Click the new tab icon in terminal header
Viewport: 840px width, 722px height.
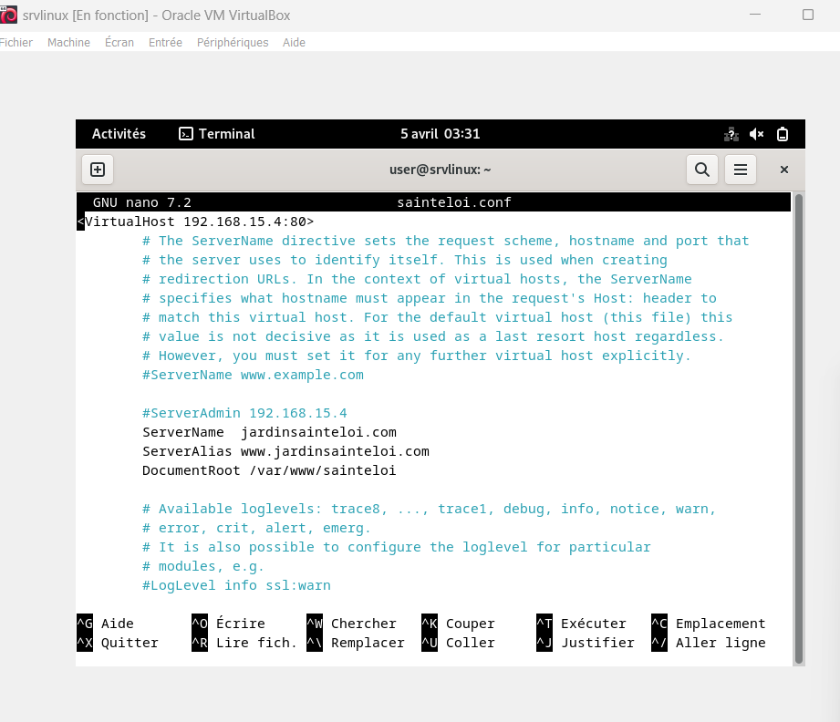point(98,170)
